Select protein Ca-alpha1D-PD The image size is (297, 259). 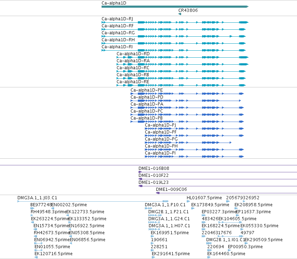click(186, 101)
